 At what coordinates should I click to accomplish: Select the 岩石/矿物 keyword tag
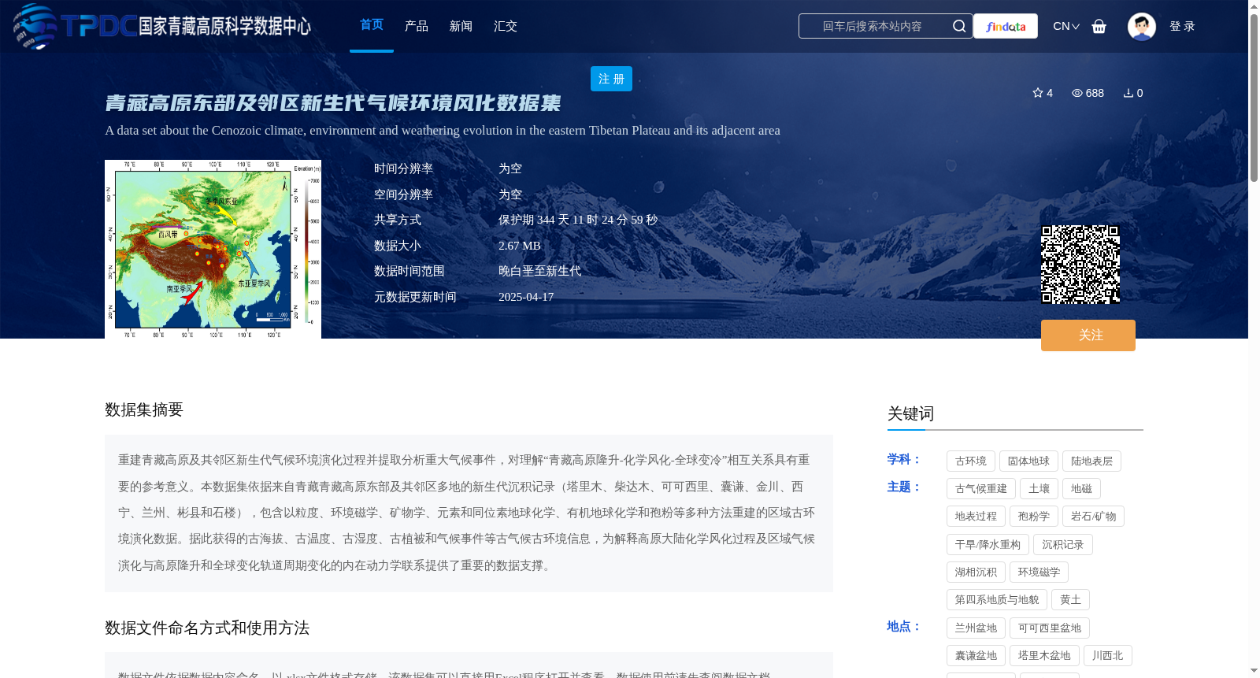(x=1093, y=517)
